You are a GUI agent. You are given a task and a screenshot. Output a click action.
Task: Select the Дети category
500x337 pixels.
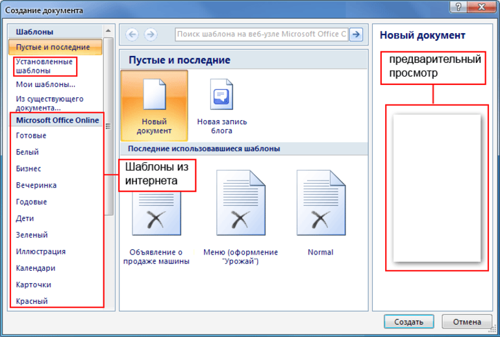25,218
